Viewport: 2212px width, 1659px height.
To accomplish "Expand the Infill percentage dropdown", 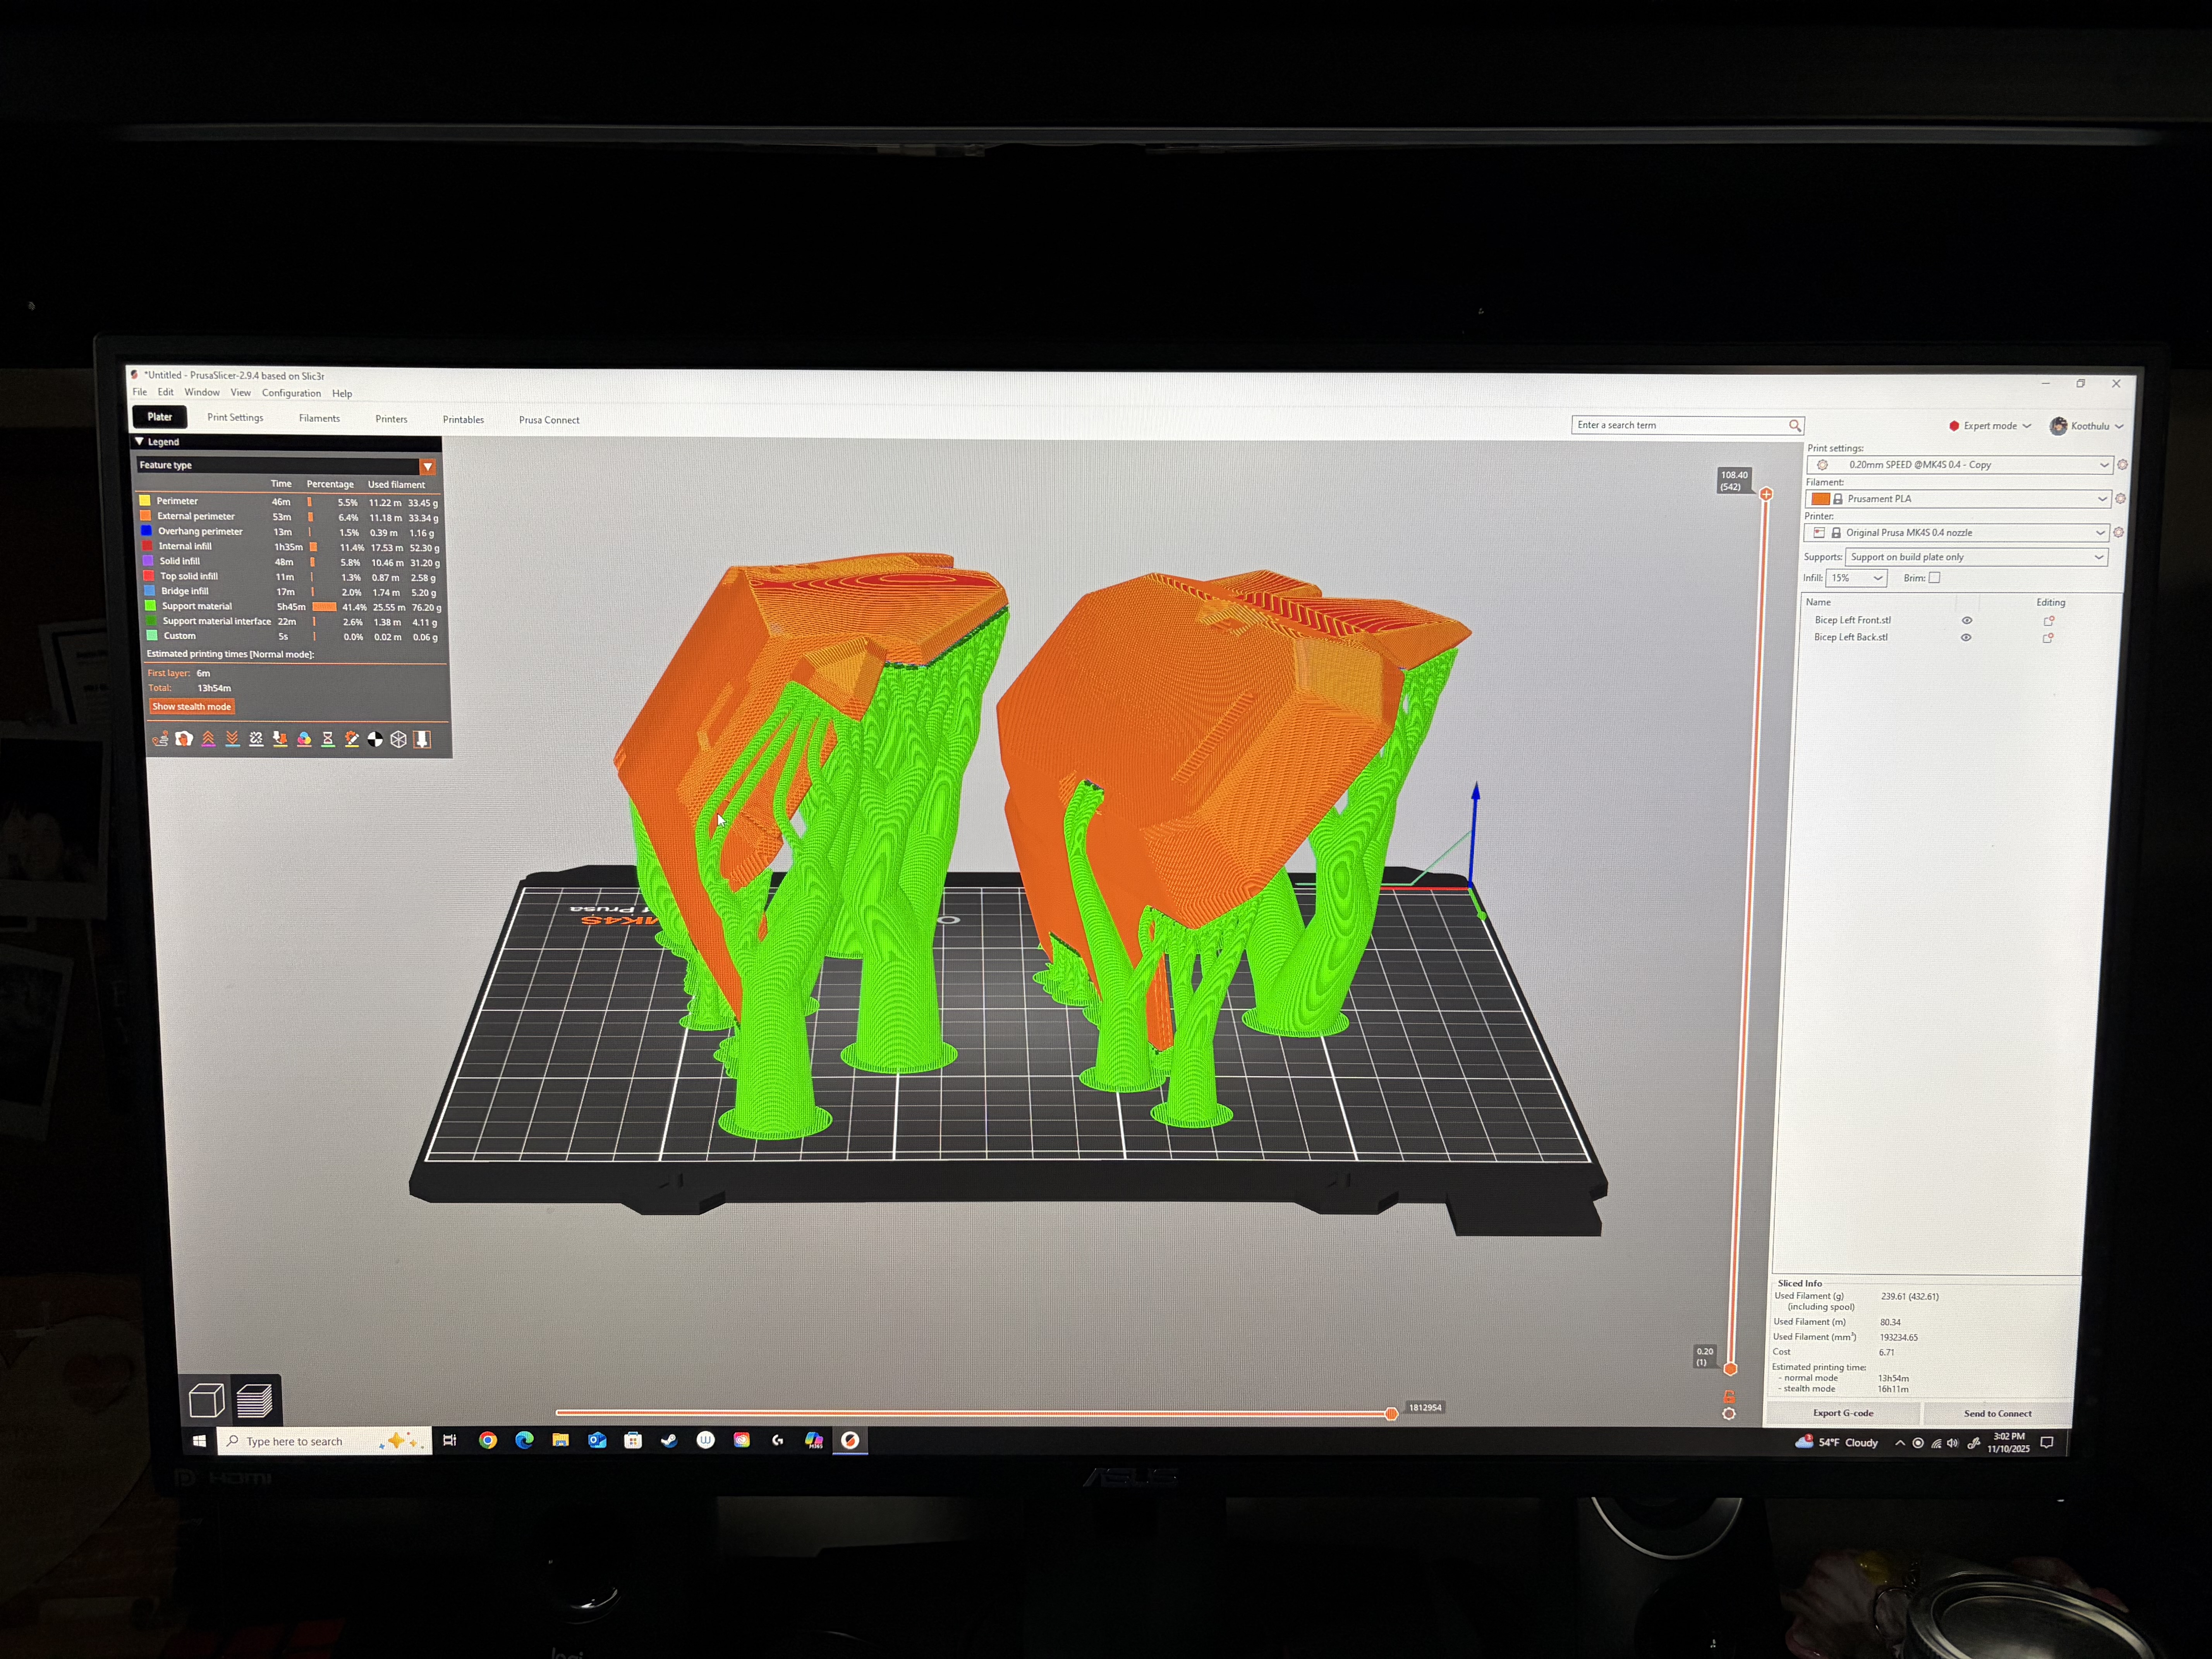I will (1856, 578).
